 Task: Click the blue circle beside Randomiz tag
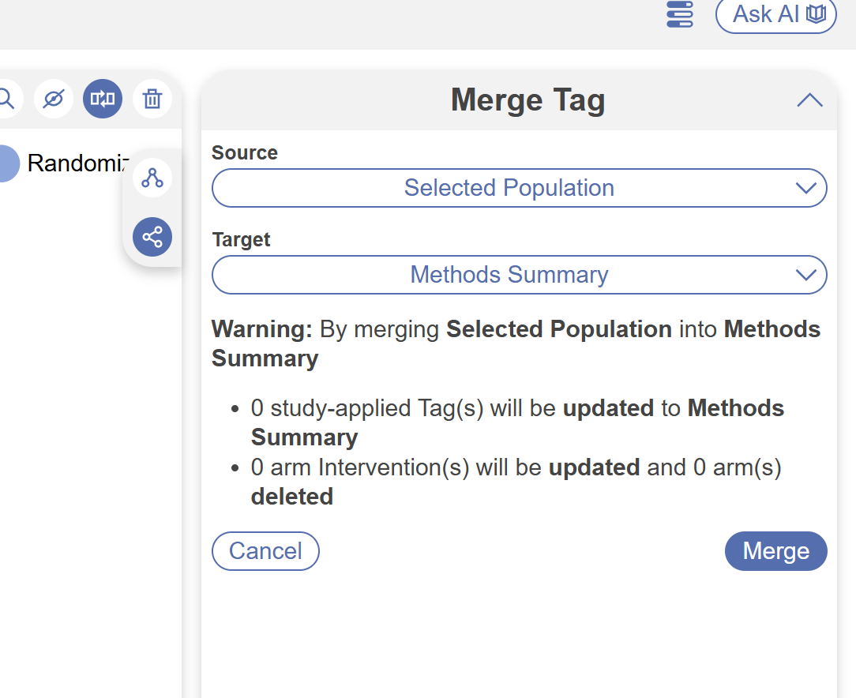tap(6, 163)
